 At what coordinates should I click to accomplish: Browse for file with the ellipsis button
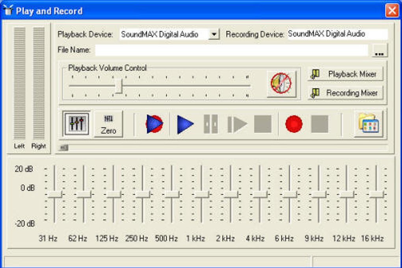[380, 51]
